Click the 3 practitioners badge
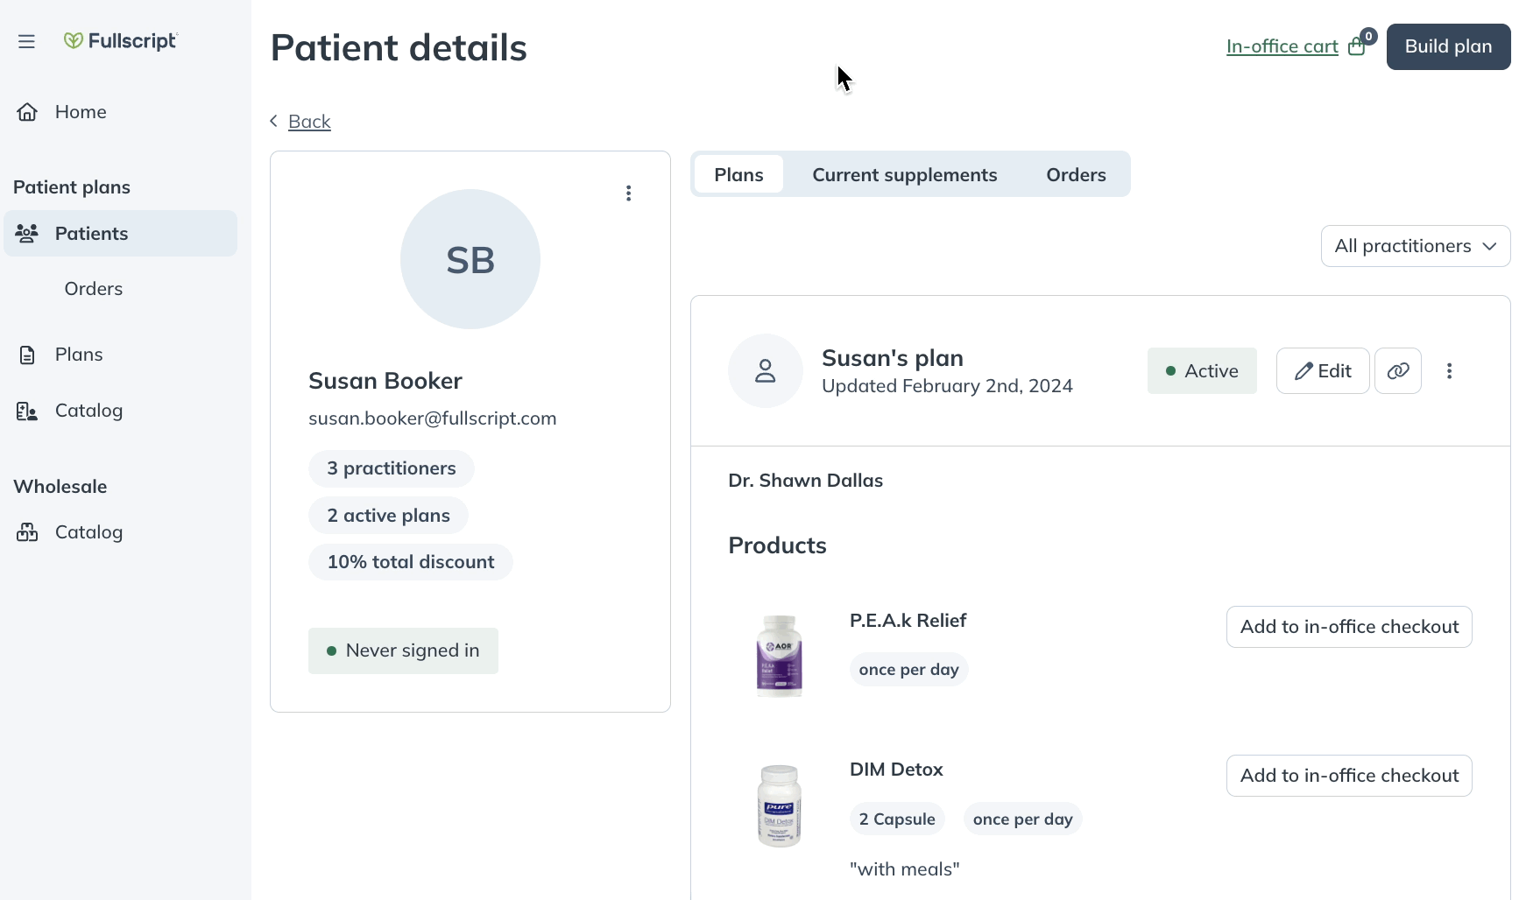This screenshot has width=1519, height=900. click(x=392, y=468)
